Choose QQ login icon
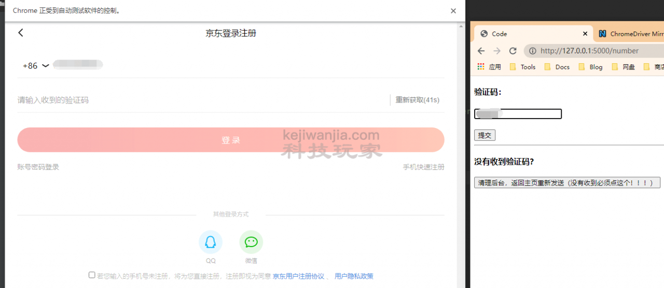This screenshot has height=288, width=664. click(210, 242)
